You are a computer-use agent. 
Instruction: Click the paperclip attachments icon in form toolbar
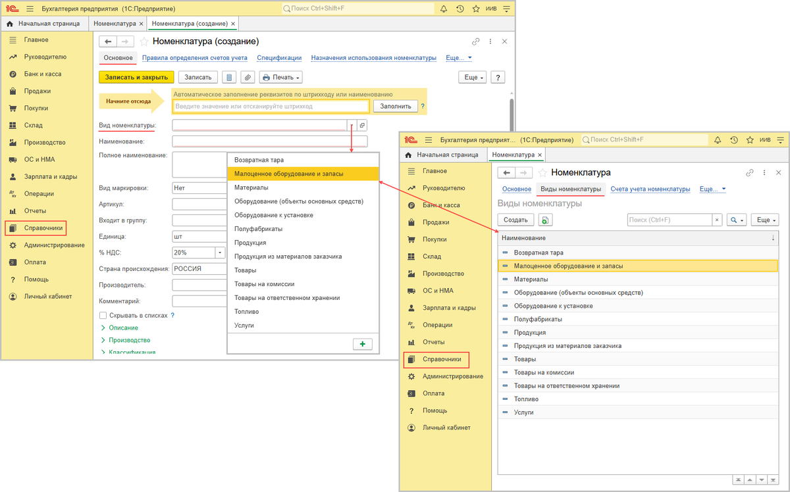tap(248, 77)
